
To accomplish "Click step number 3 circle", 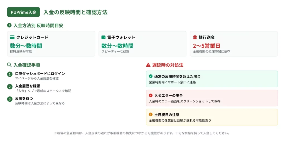I will [x=10, y=99].
